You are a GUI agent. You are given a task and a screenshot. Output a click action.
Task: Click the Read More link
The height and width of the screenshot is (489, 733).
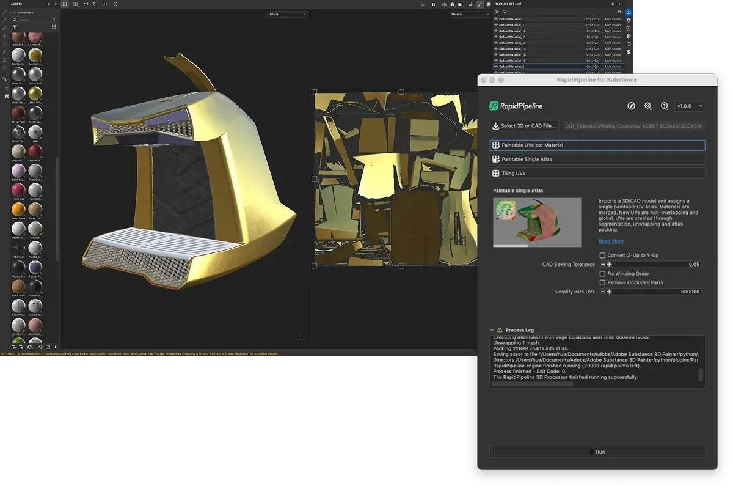point(611,241)
